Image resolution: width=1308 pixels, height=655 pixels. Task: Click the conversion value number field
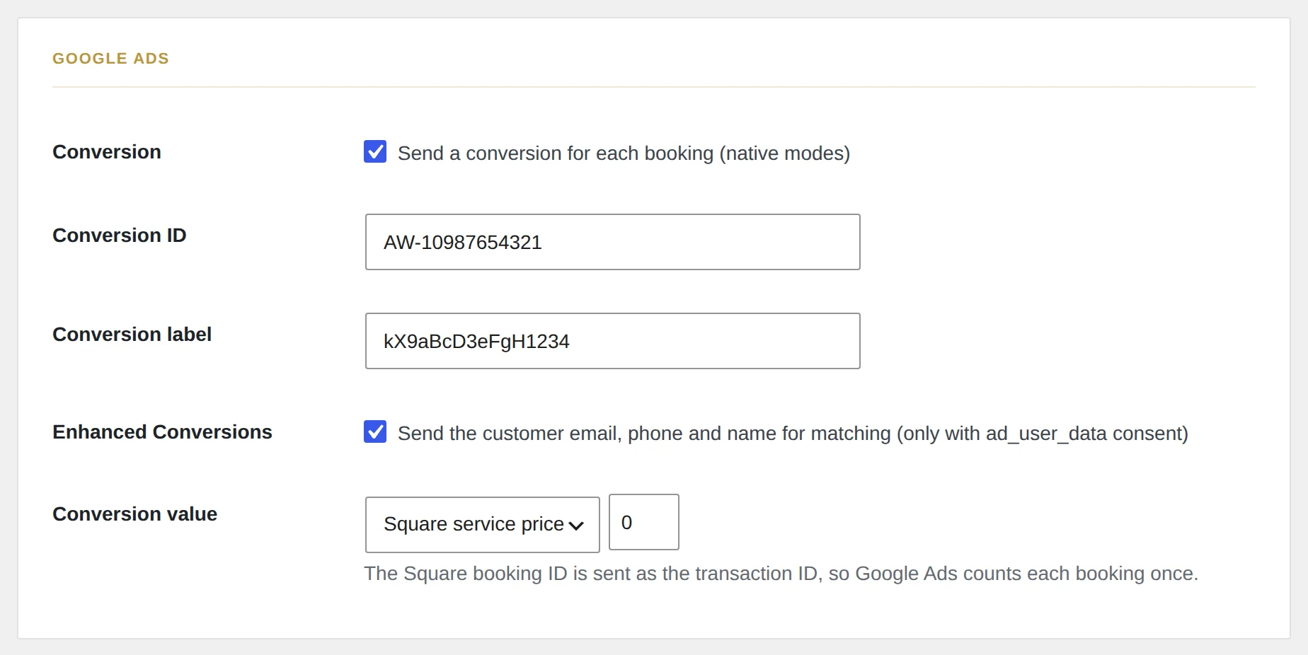(644, 522)
